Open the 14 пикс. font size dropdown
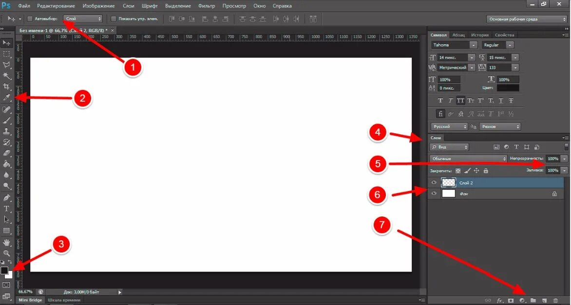The image size is (571, 305). (472, 57)
